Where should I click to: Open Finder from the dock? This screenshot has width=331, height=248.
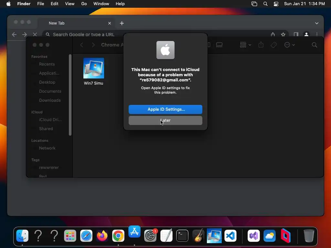(22, 235)
